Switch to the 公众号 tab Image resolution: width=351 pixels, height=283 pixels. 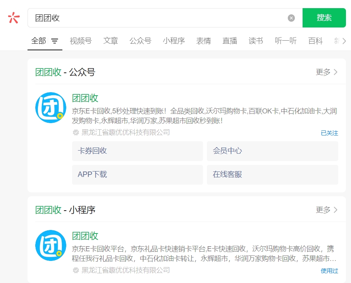[140, 41]
